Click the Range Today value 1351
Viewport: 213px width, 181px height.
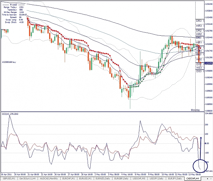coord(21,7)
